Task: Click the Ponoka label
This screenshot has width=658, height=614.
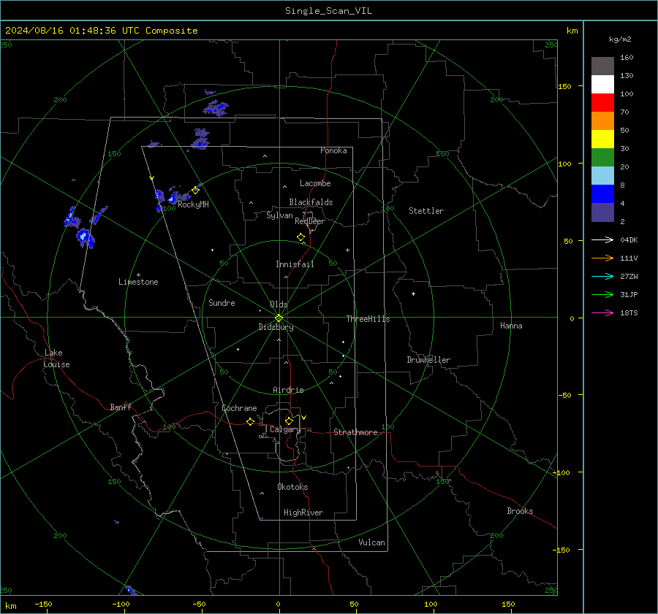Action: 333,150
